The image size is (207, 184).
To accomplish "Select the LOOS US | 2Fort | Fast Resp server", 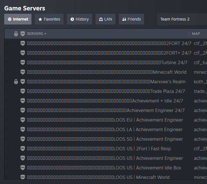I will [99, 149].
